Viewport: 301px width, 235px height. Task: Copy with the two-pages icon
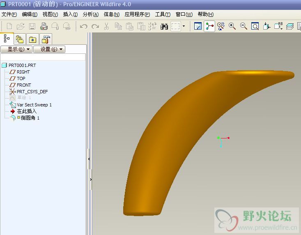(x=118, y=26)
